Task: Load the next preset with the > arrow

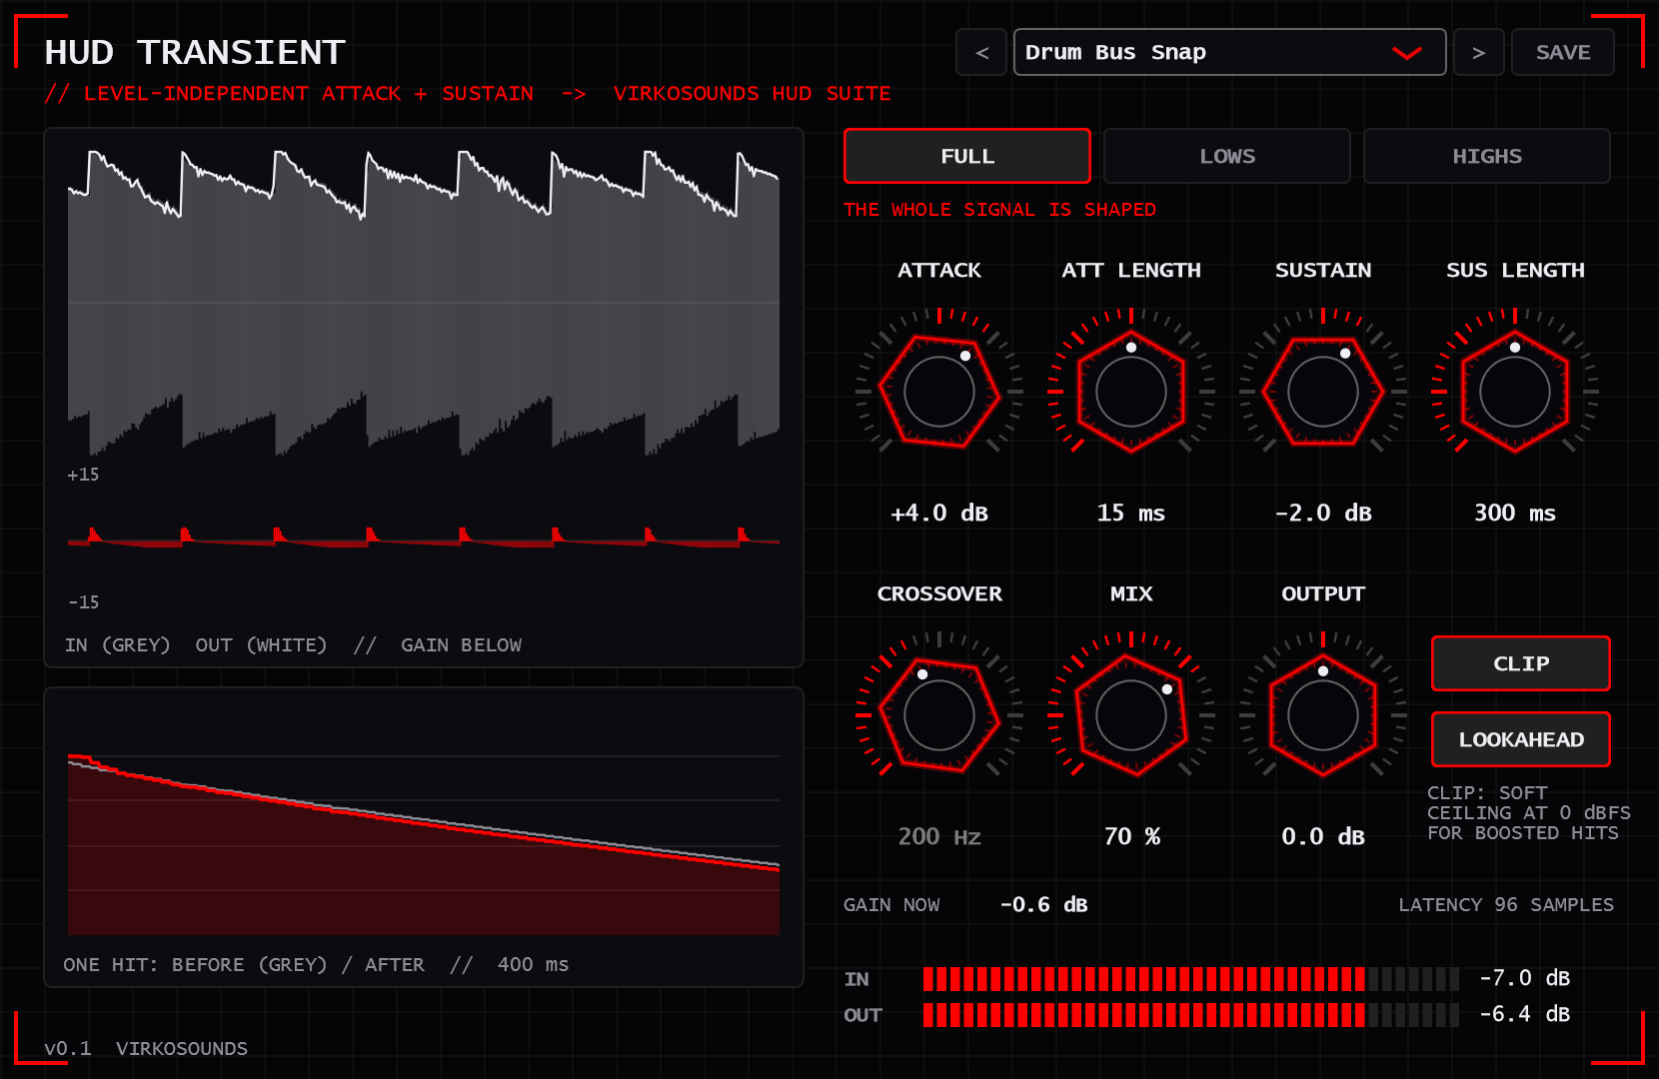Action: (1478, 52)
